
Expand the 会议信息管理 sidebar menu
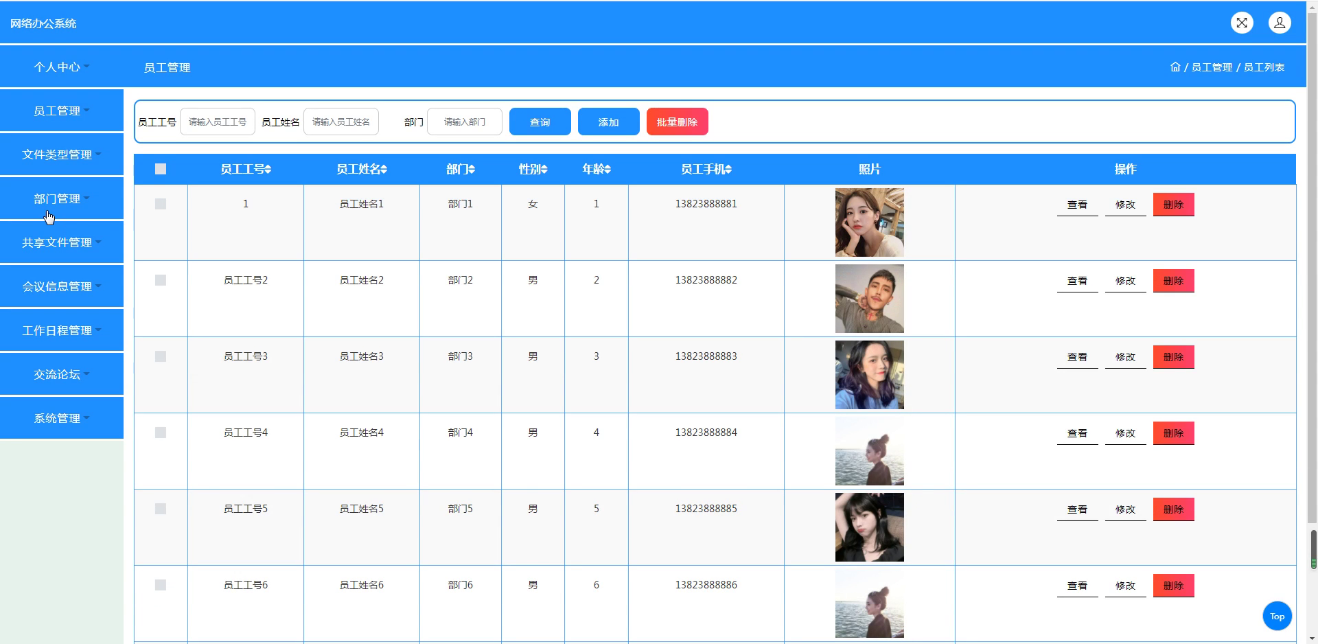coord(62,286)
